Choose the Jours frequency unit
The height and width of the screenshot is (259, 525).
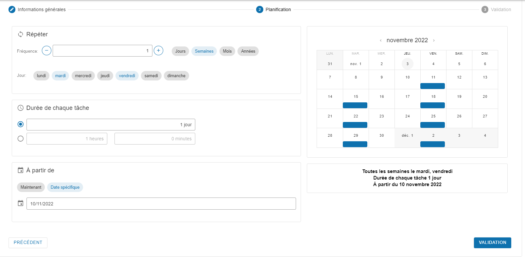point(180,51)
